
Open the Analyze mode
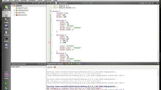[6, 39]
